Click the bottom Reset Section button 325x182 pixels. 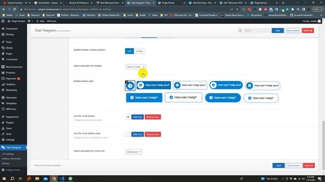(x=294, y=165)
